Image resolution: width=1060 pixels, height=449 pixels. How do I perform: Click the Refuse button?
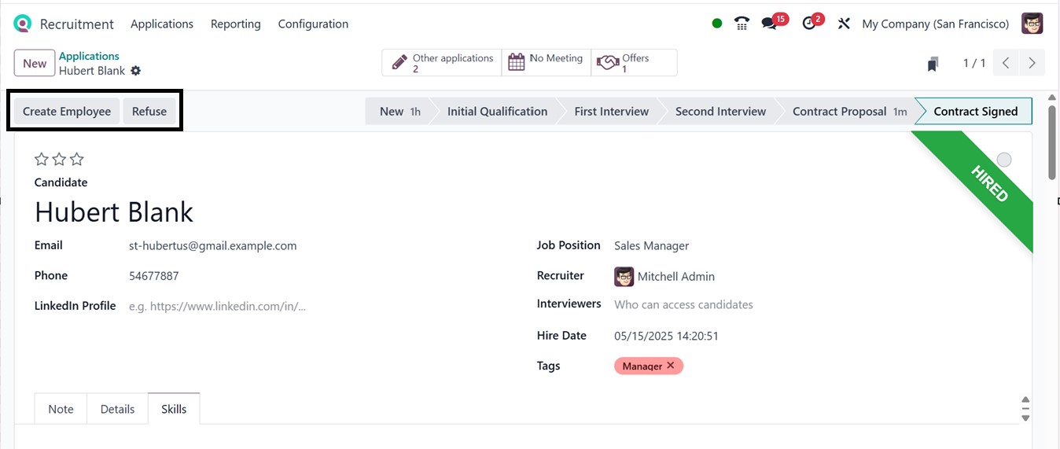[149, 111]
